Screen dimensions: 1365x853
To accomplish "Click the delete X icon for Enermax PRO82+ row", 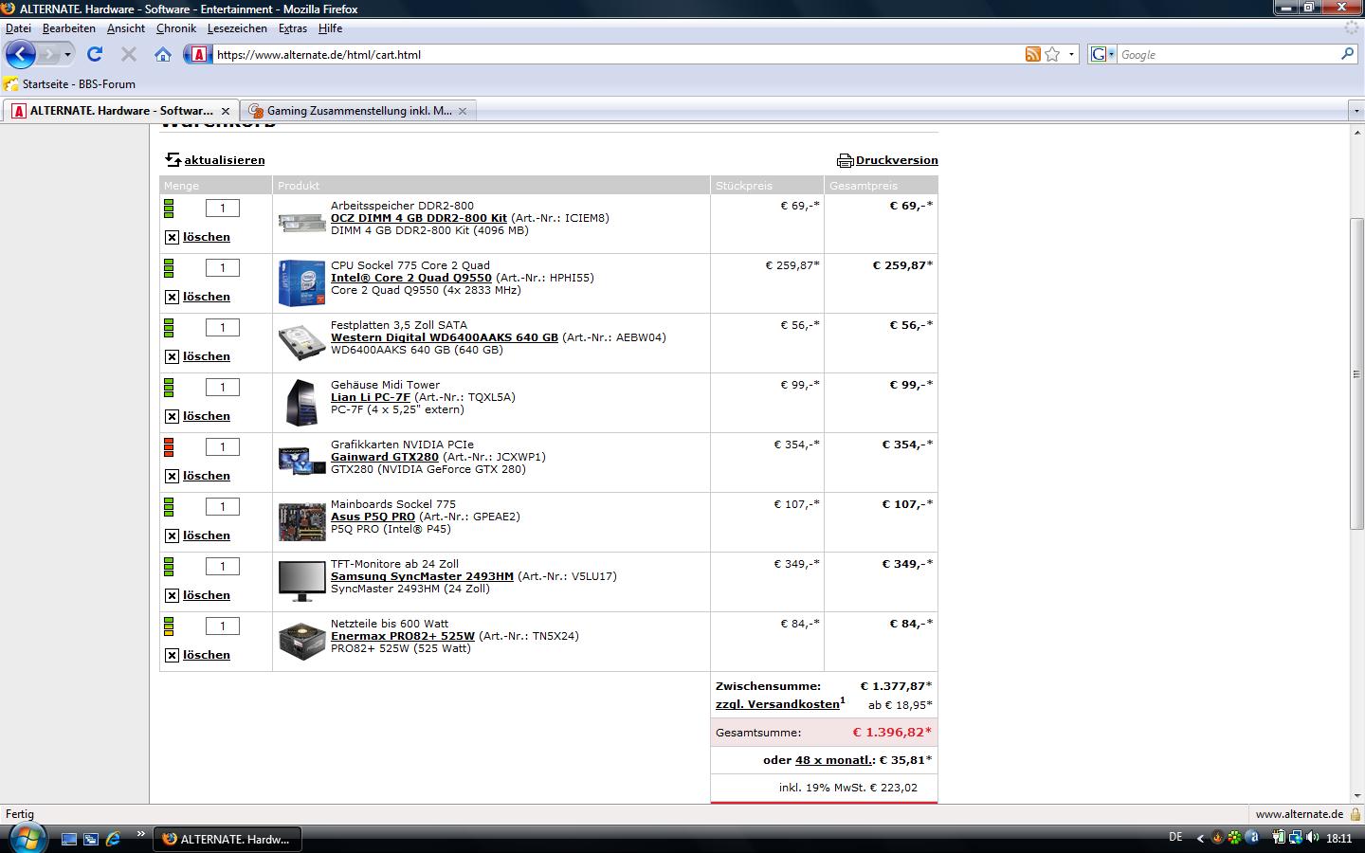I will [x=172, y=655].
